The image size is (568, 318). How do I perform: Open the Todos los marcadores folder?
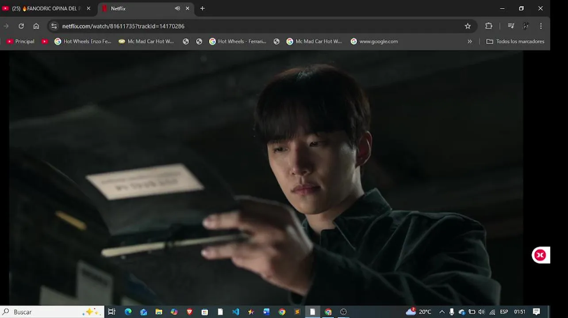(515, 41)
